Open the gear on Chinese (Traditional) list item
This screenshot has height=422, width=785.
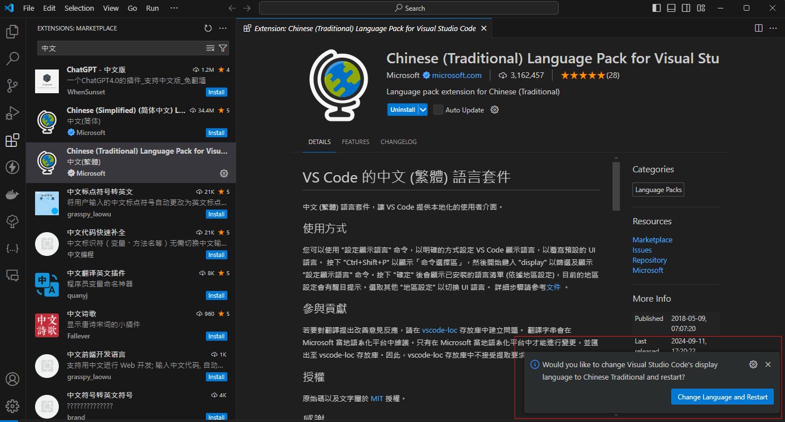[x=223, y=173]
